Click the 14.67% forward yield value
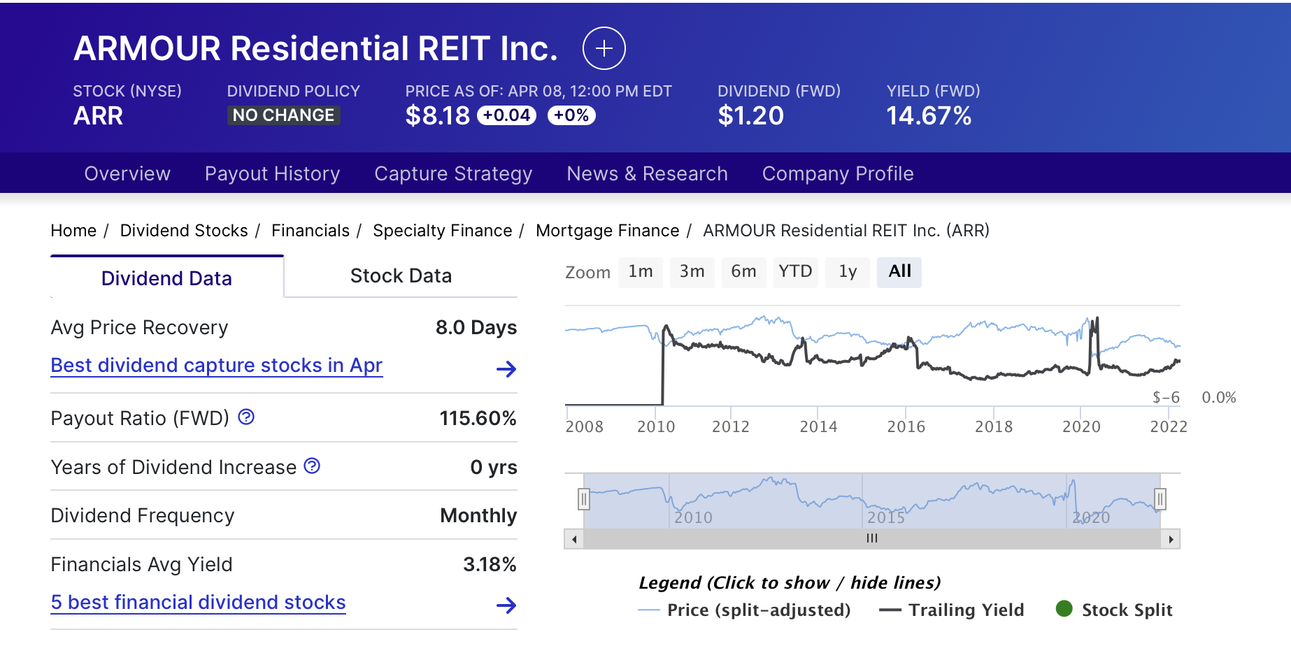Image resolution: width=1291 pixels, height=646 pixels. tap(929, 116)
